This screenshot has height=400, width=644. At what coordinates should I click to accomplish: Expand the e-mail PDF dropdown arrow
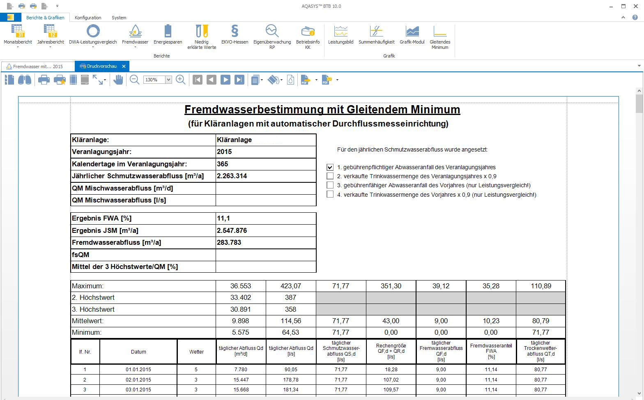click(337, 80)
